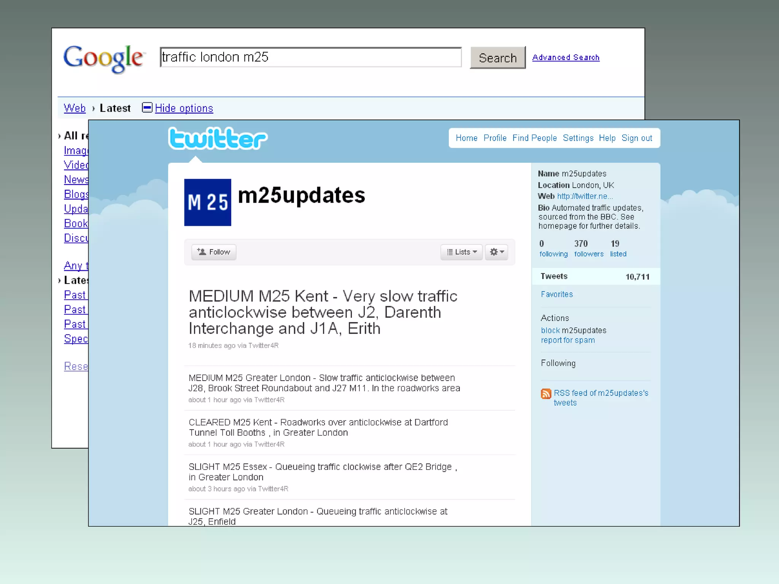Image resolution: width=779 pixels, height=584 pixels.
Task: Expand the Lists dropdown menu
Action: [x=461, y=252]
